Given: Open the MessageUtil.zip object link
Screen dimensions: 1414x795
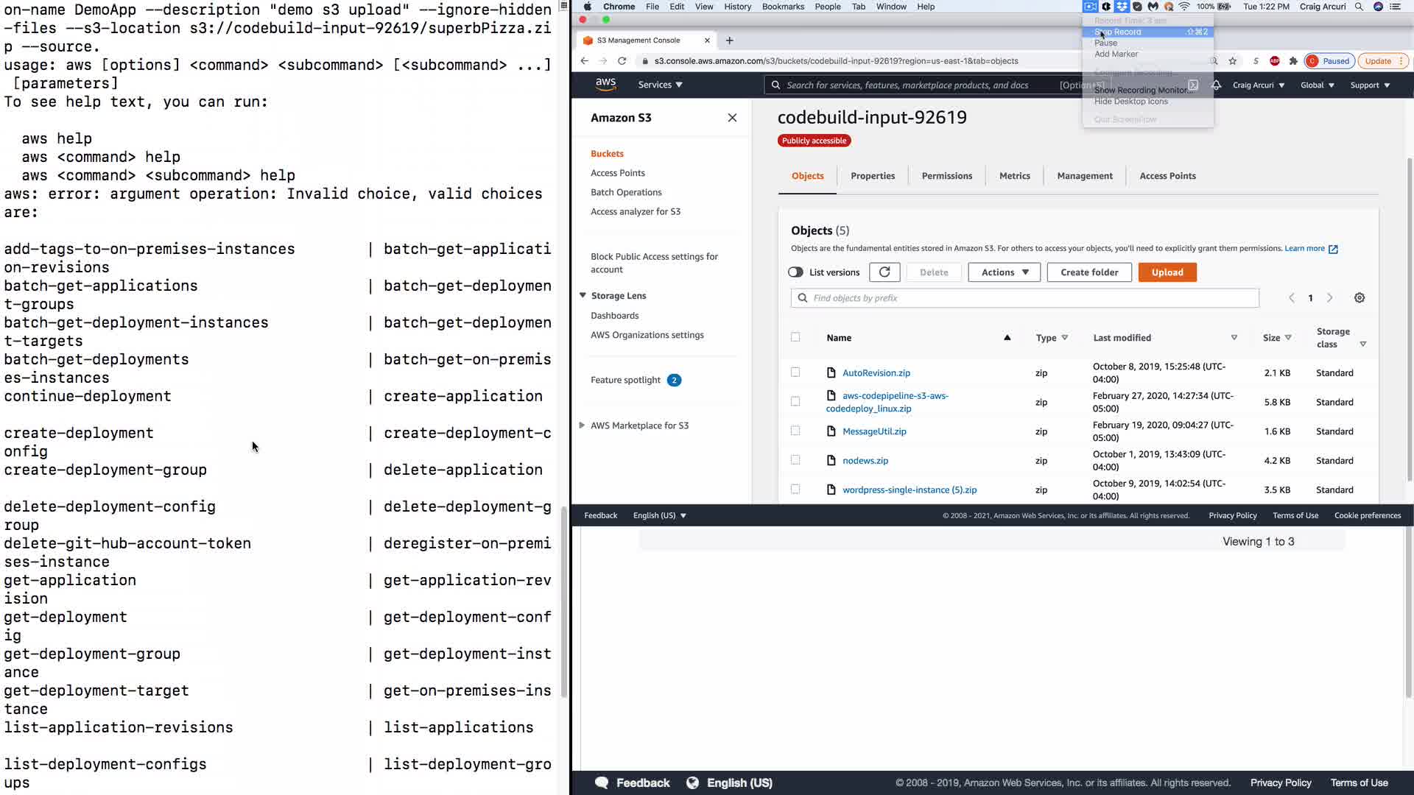Looking at the screenshot, I should pos(874,431).
